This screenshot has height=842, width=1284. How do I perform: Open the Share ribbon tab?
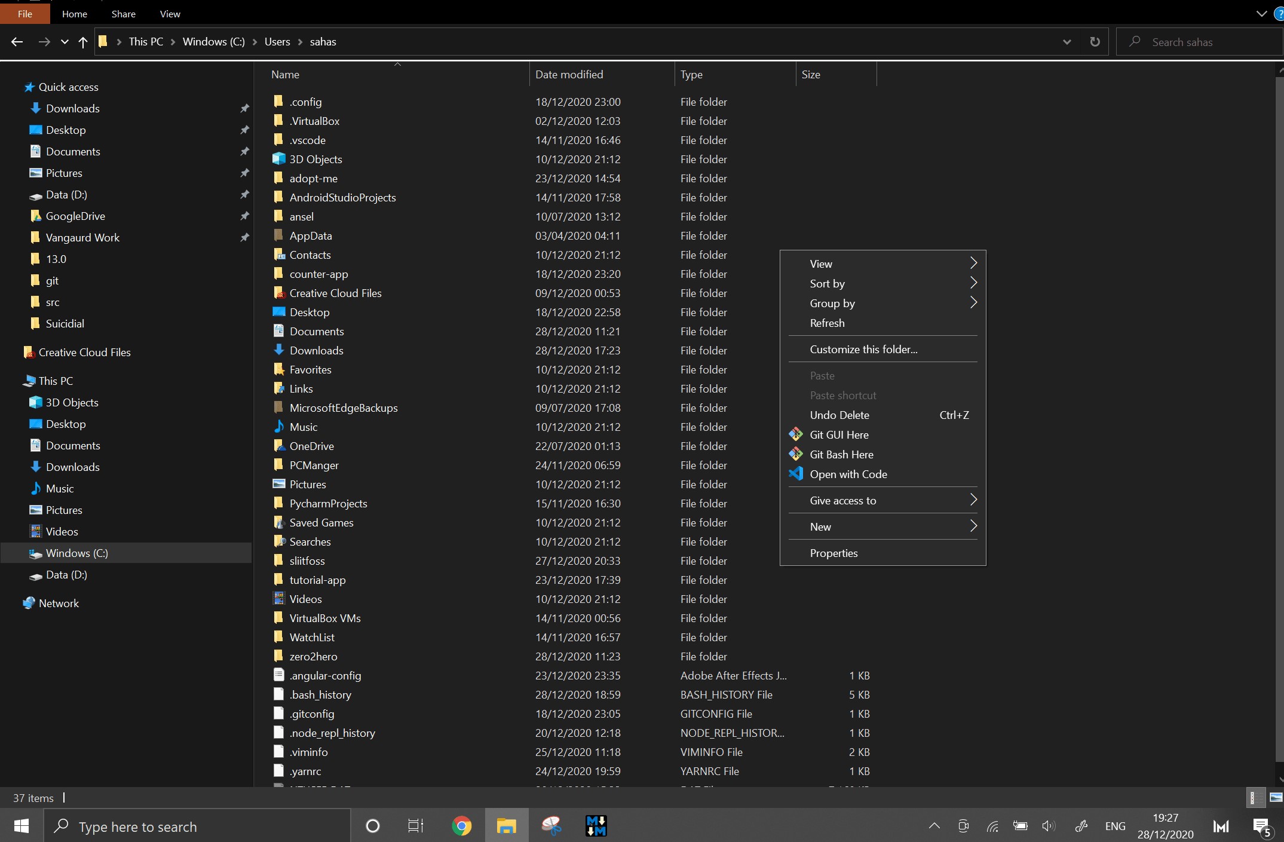(123, 14)
